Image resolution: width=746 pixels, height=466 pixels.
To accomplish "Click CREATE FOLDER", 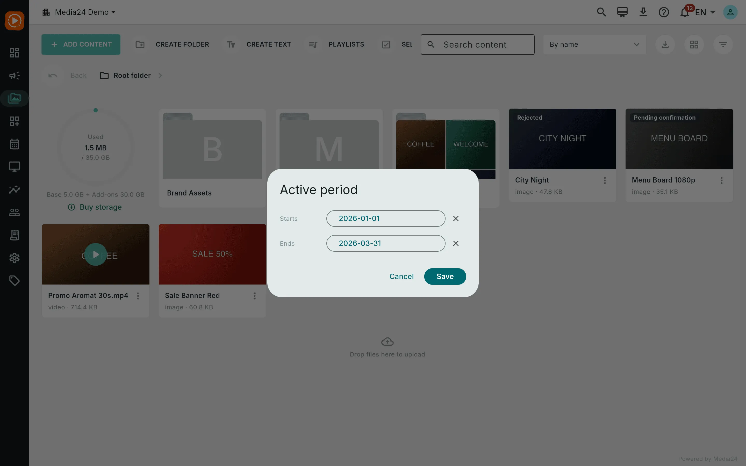I will [173, 44].
